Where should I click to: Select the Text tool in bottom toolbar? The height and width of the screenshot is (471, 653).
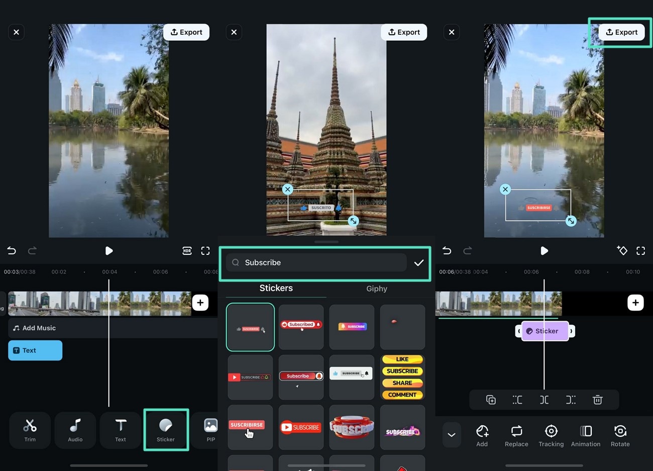(121, 430)
